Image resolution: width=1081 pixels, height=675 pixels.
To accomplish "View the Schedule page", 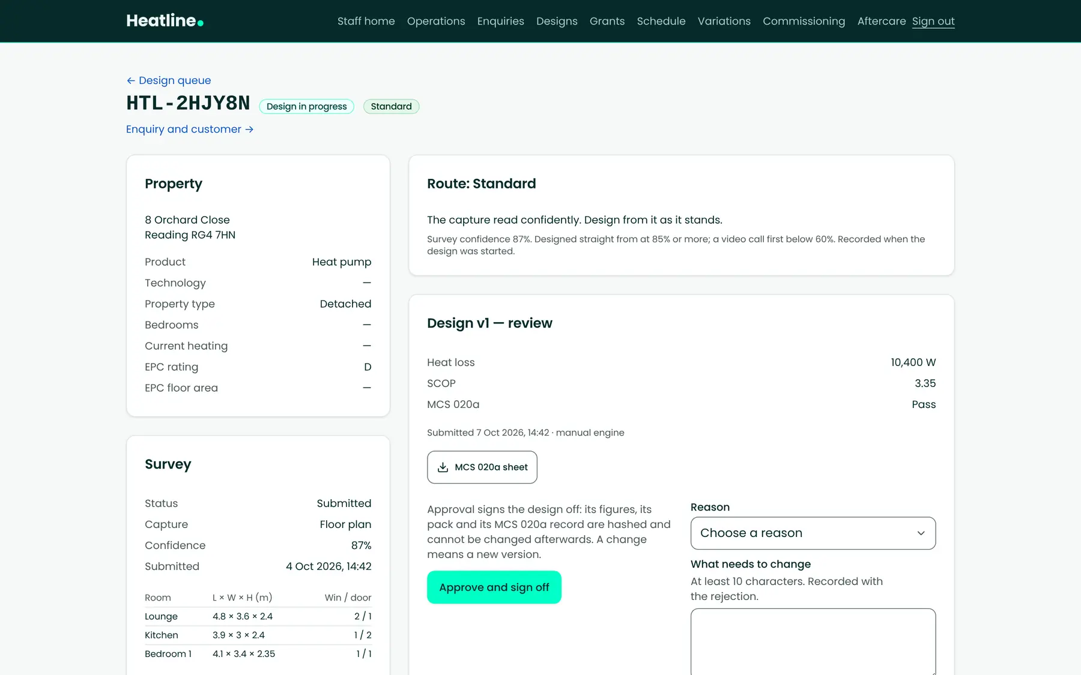I will [661, 21].
